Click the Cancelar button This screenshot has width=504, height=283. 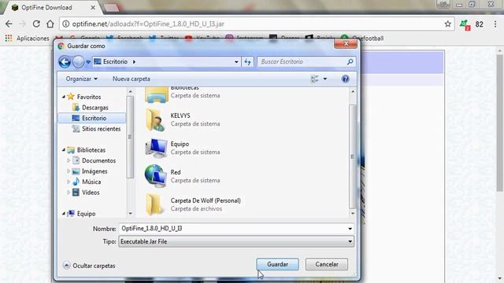click(327, 264)
